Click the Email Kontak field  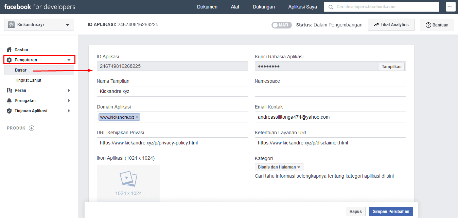[x=330, y=117]
